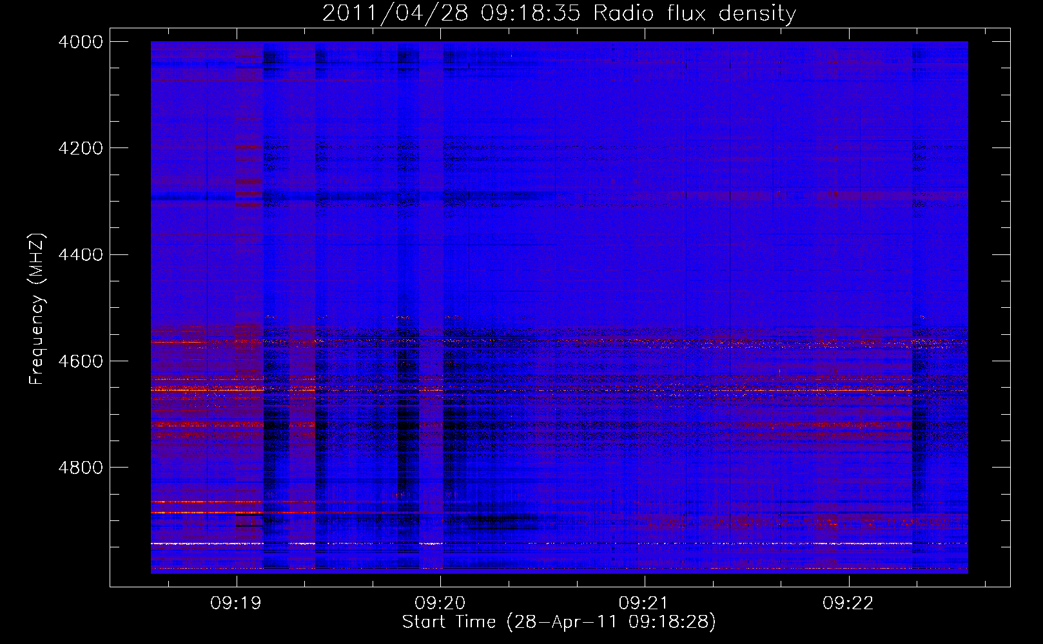The image size is (1043, 644).
Task: Click the 09:20 time axis label
Action: pos(440,603)
